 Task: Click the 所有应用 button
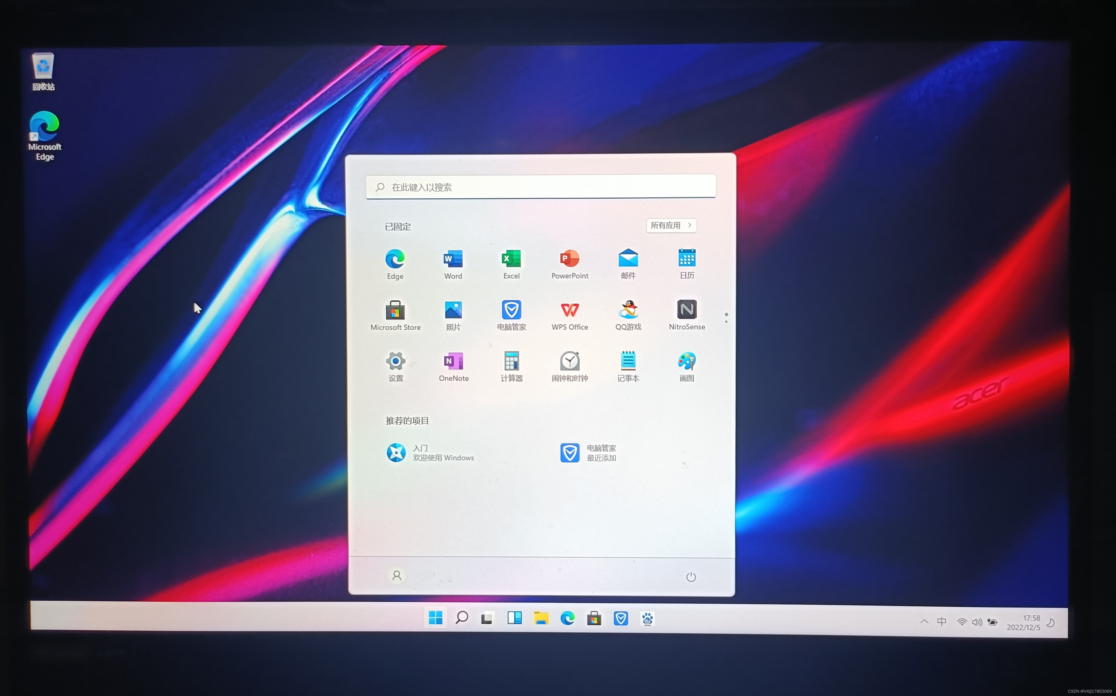pyautogui.click(x=671, y=225)
